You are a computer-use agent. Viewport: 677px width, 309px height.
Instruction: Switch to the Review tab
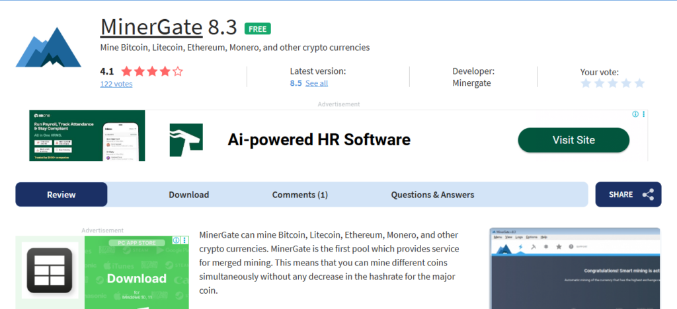click(x=61, y=194)
